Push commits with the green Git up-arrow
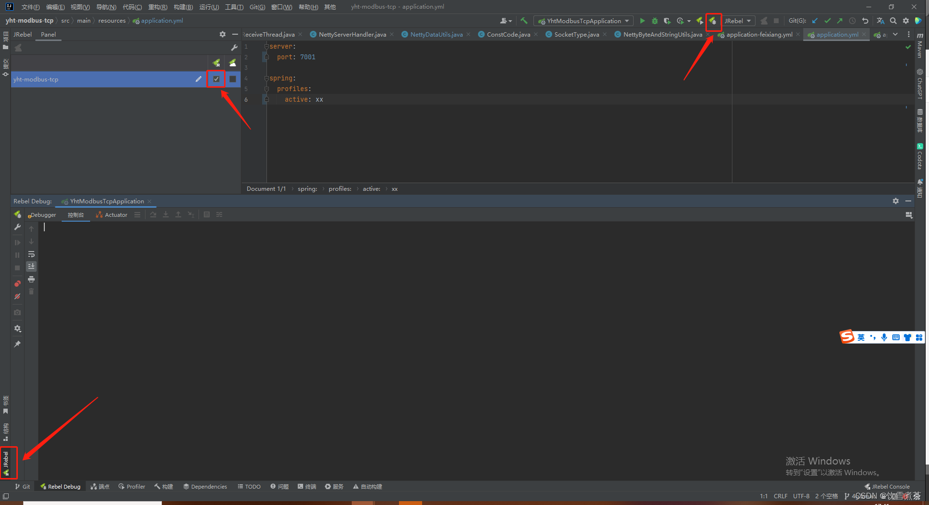Screen dimensions: 929x505 840,21
